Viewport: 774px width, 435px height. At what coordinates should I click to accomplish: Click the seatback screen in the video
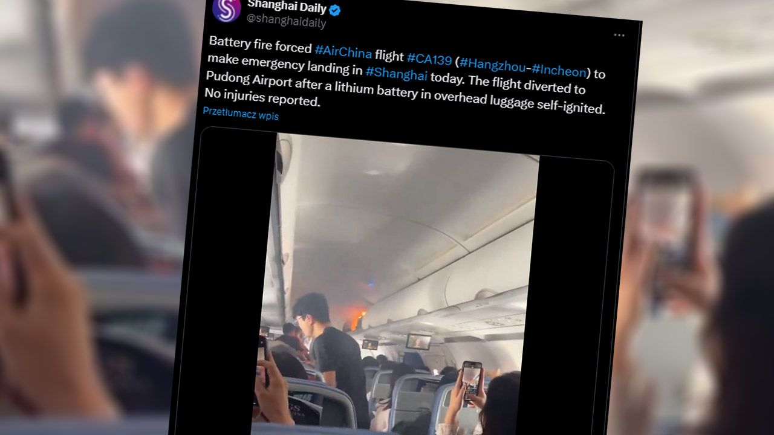(419, 341)
